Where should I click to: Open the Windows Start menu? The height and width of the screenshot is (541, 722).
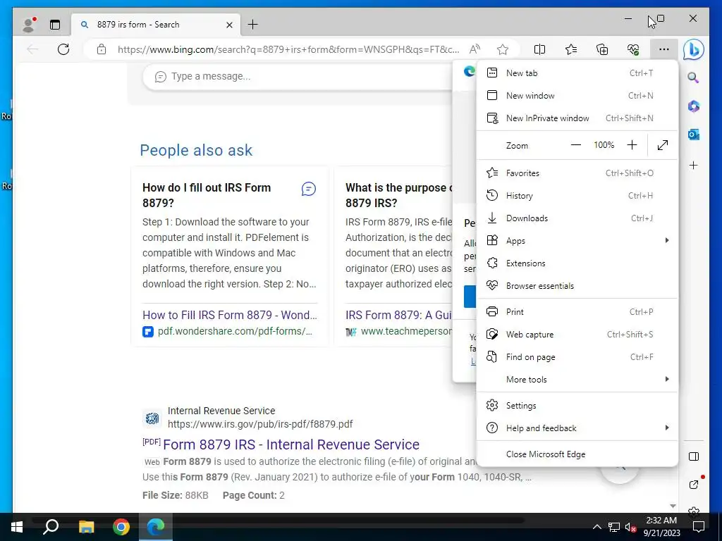pos(17,527)
